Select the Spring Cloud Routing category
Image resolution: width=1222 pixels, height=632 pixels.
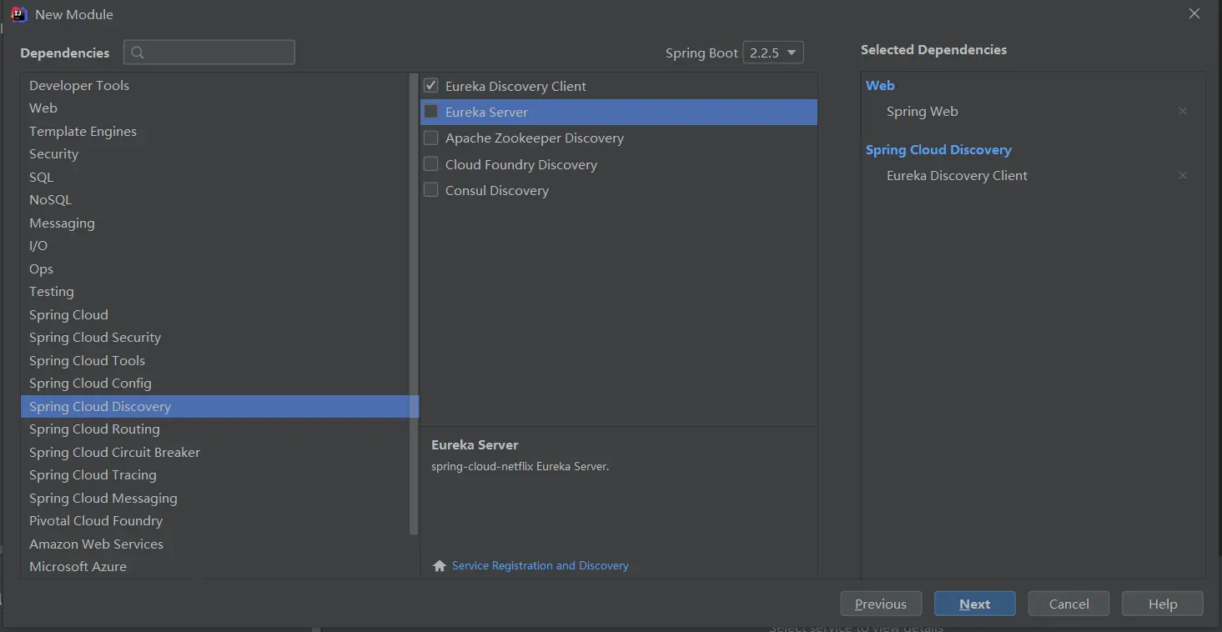pos(94,429)
